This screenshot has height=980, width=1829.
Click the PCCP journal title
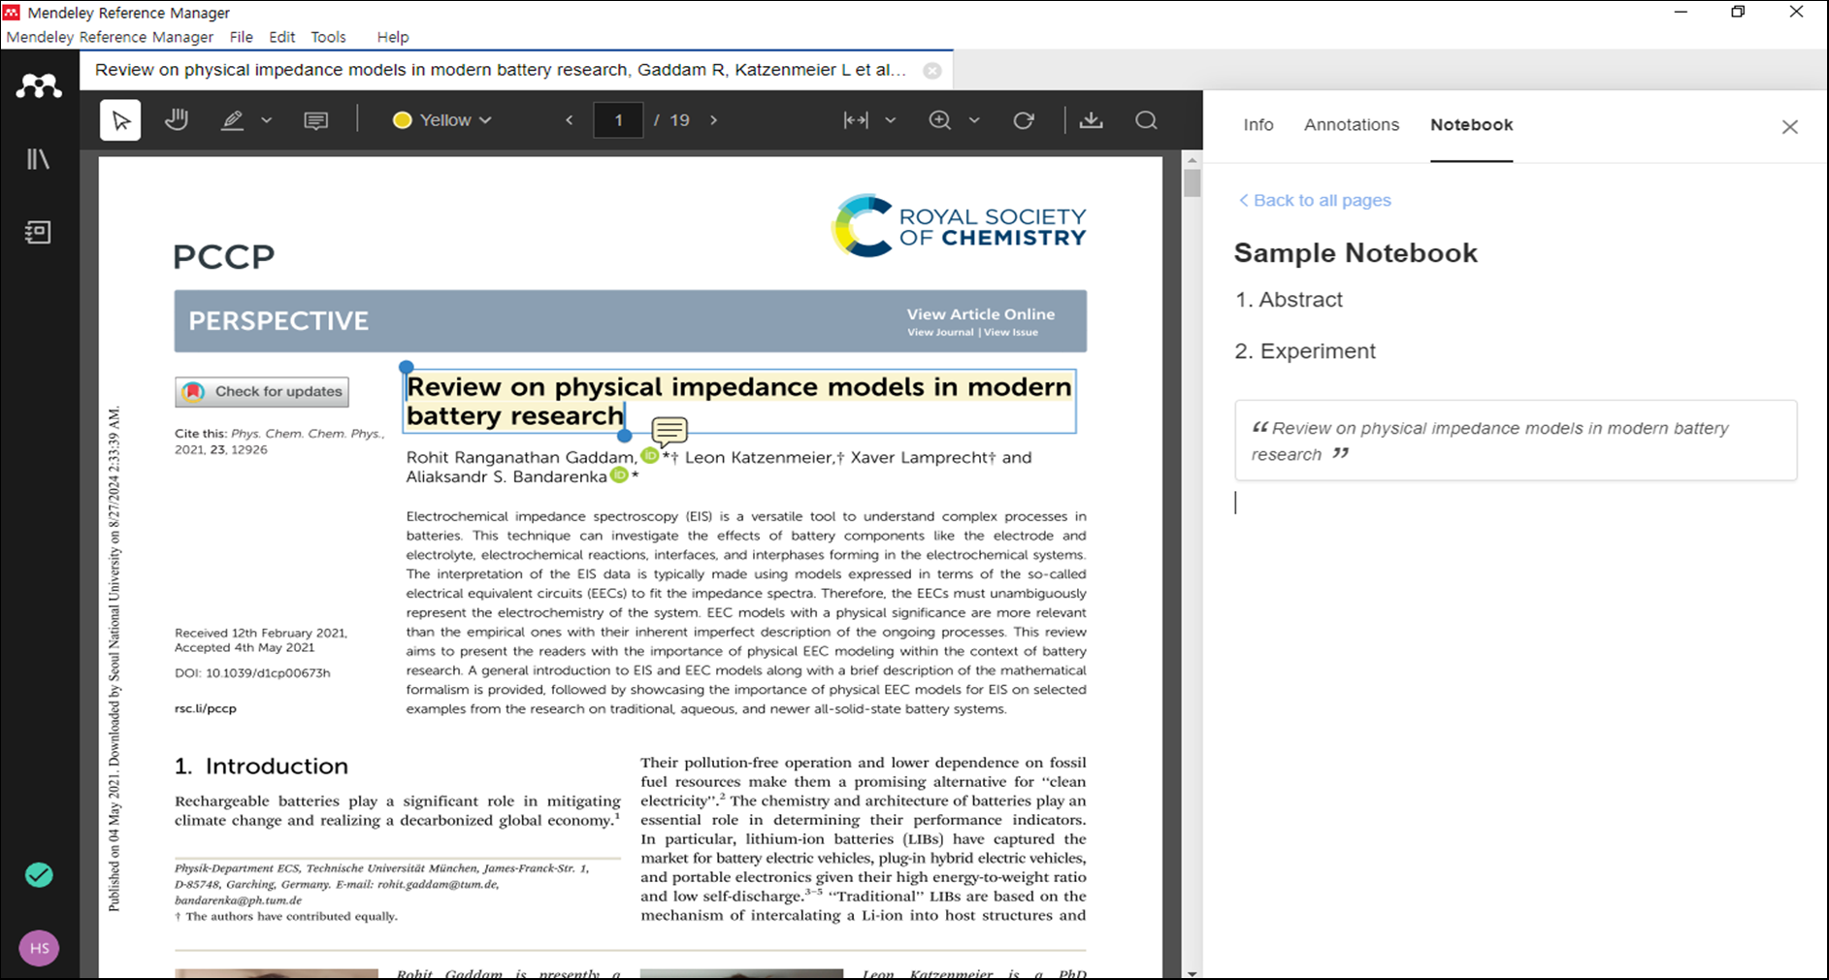(x=224, y=257)
